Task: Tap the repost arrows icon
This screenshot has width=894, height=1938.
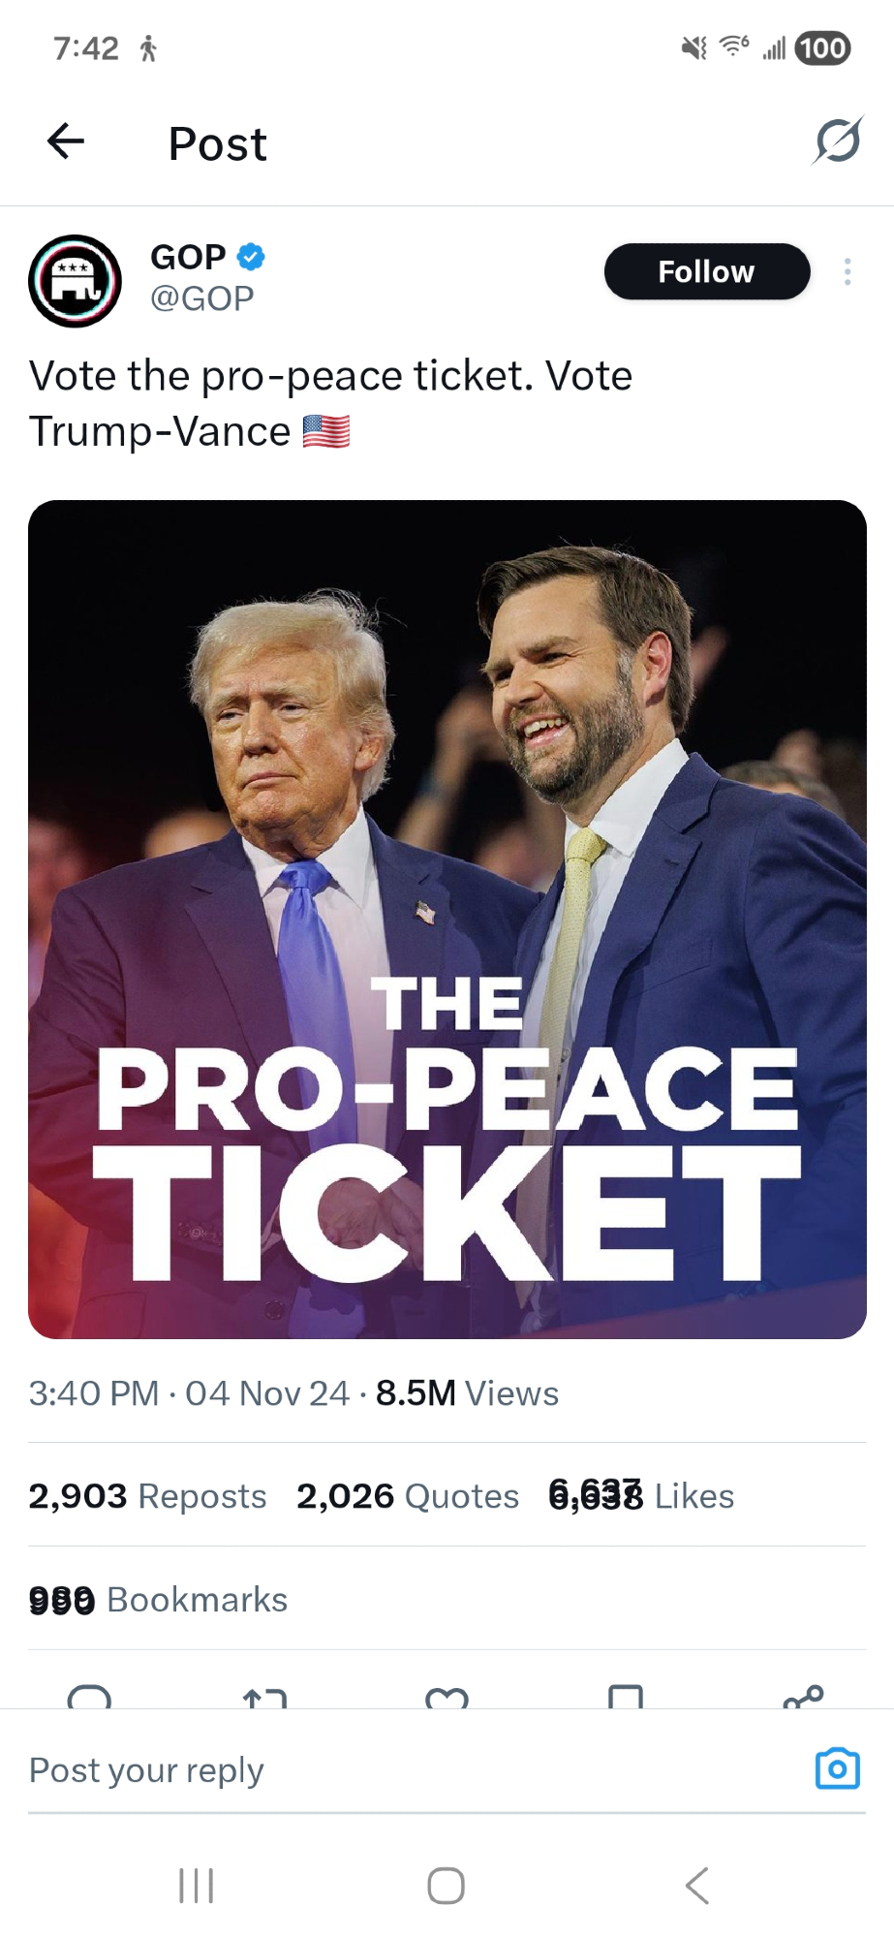Action: tap(265, 1698)
